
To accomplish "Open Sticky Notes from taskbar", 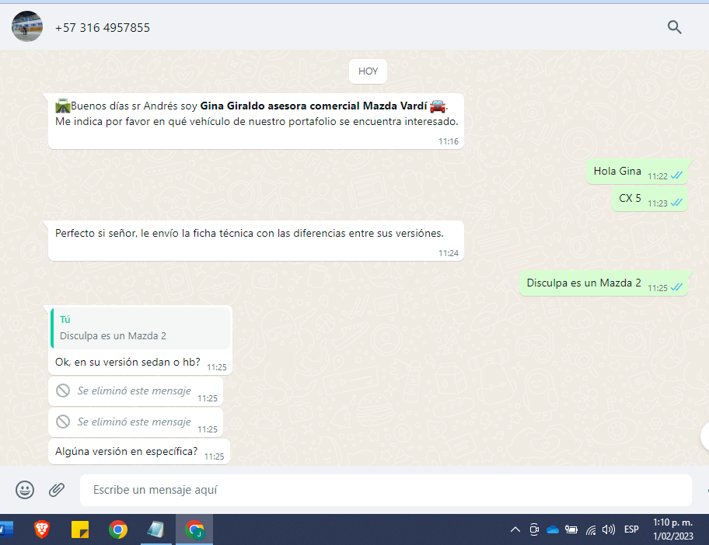I will click(x=80, y=529).
